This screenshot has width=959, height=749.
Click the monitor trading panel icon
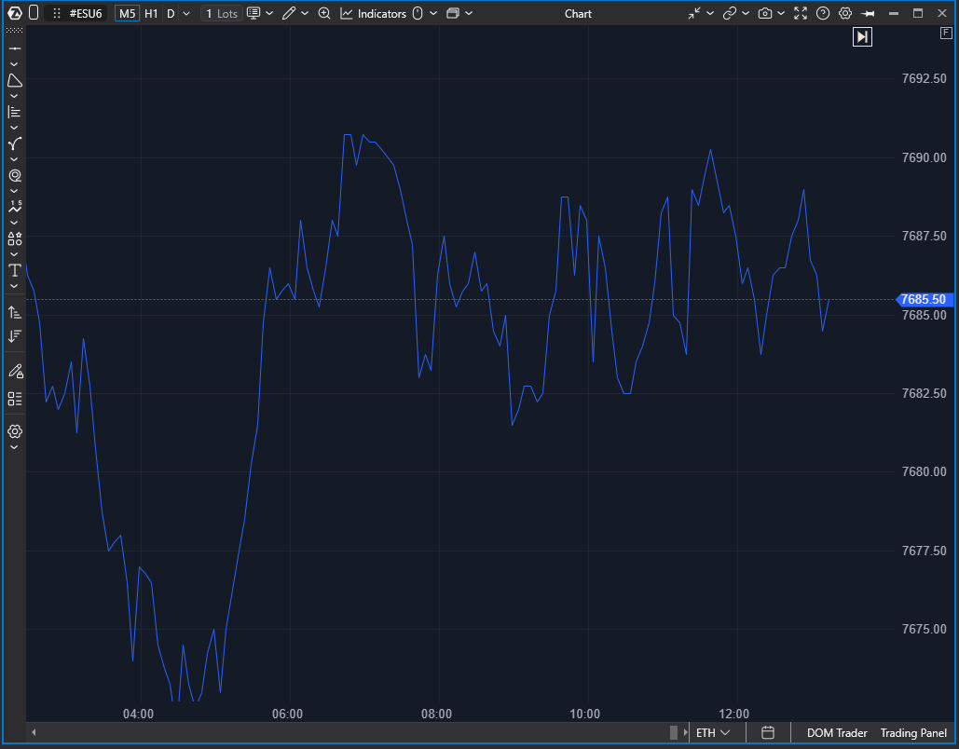point(253,13)
